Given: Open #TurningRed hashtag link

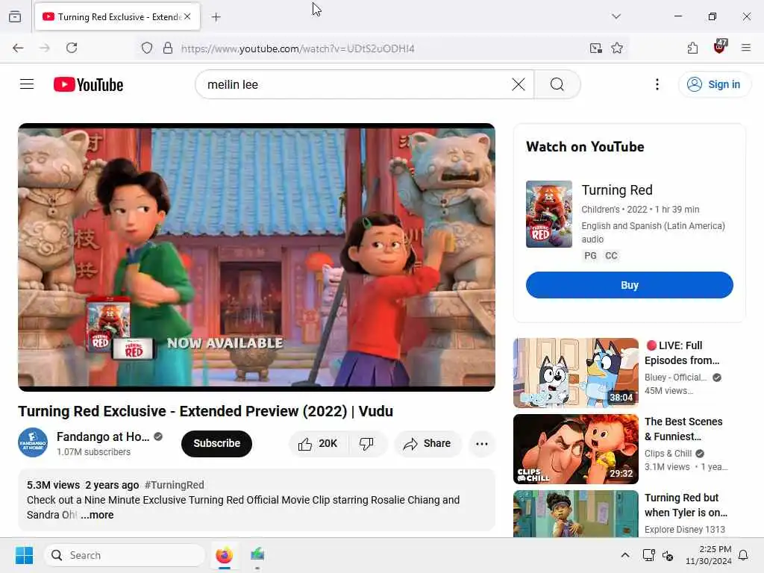Looking at the screenshot, I should point(174,485).
